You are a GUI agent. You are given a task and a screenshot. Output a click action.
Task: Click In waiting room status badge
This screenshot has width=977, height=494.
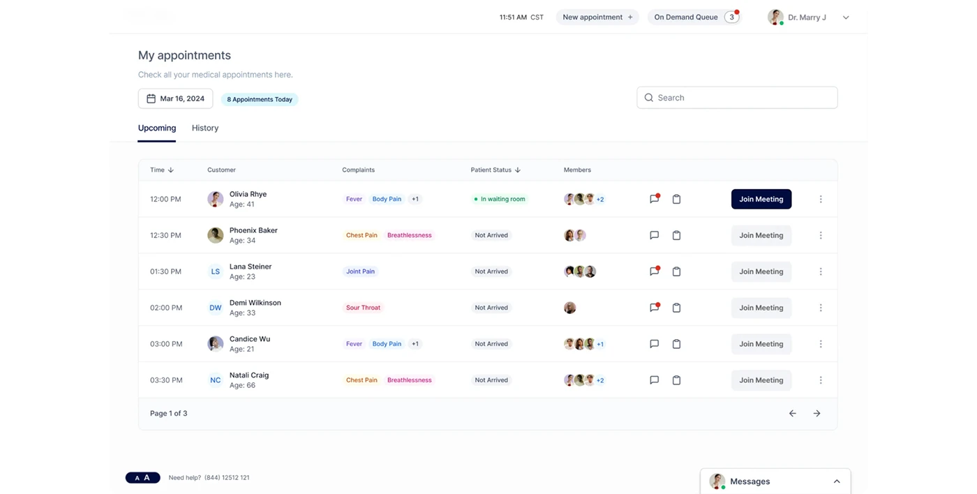tap(500, 199)
